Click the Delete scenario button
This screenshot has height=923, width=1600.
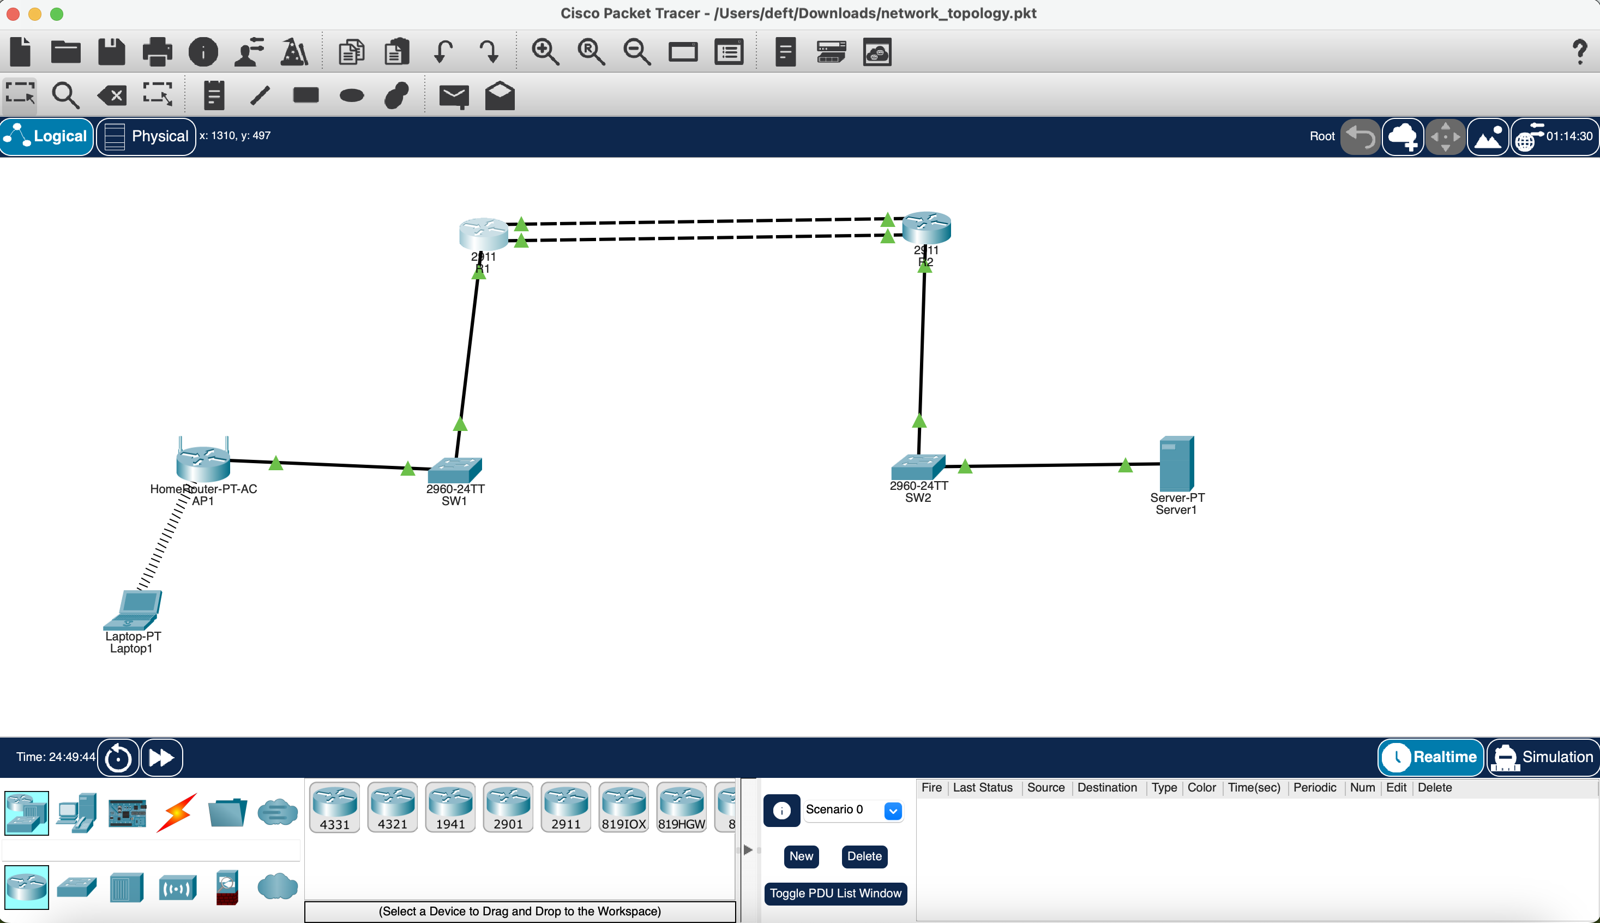[x=864, y=856]
